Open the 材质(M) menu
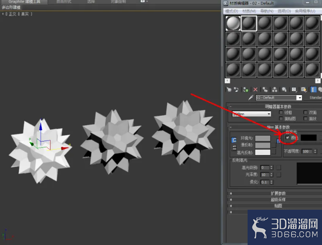This screenshot has height=245, width=322. [x=249, y=11]
